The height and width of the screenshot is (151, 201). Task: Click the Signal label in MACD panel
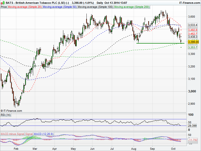coord(29,133)
